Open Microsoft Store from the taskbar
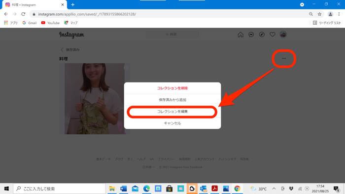The height and width of the screenshot is (194, 345). coord(169,189)
